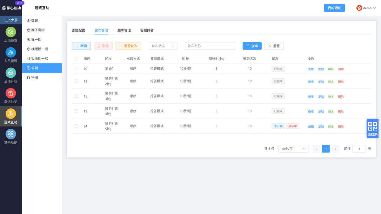
Task: Click the 排序 column header
Action: click(x=87, y=59)
